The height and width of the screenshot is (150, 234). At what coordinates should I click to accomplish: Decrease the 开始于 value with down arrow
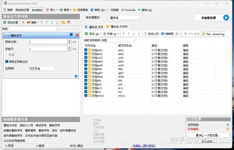69,50
